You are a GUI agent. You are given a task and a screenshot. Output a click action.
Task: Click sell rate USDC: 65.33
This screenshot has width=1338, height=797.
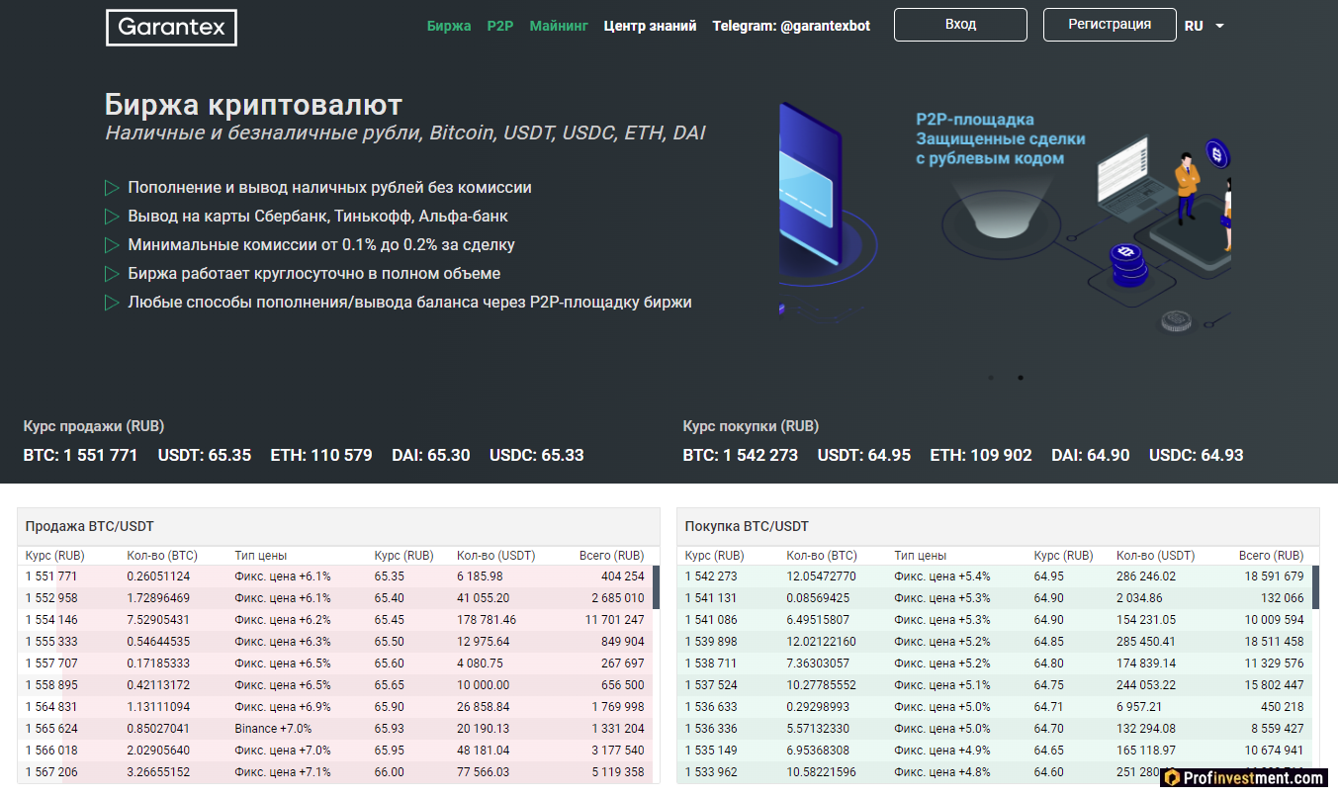click(x=537, y=455)
